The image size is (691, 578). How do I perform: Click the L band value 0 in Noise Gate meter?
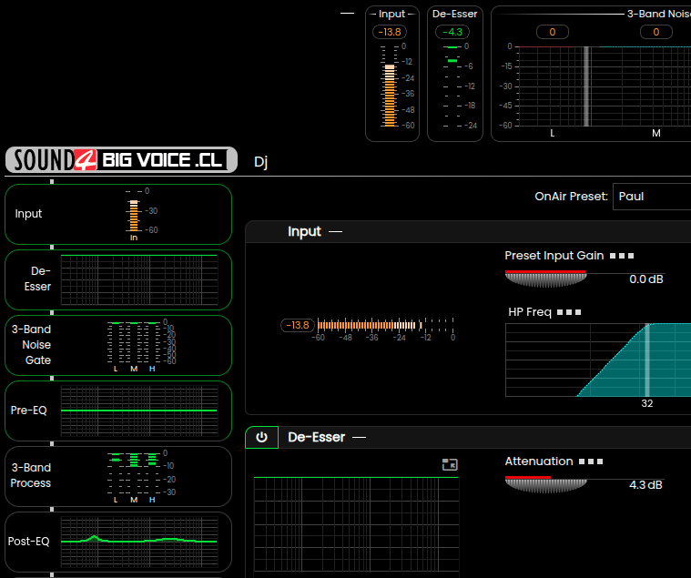553,32
